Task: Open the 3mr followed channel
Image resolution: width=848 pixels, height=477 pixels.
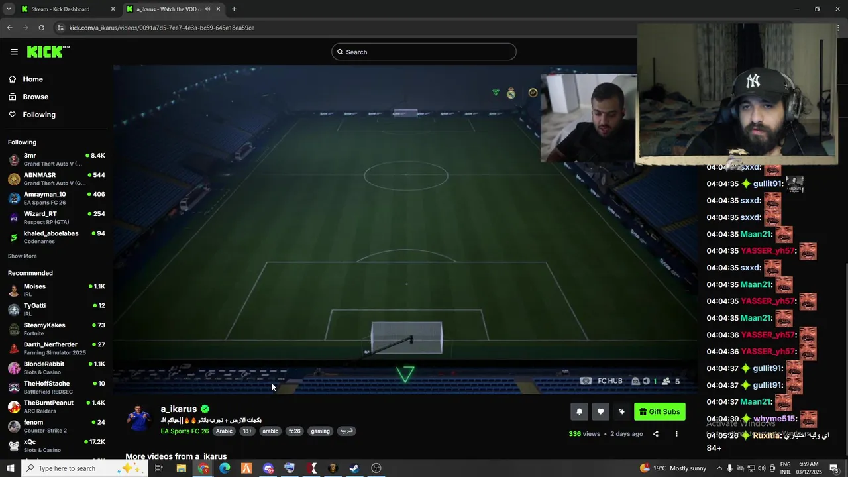Action: (56, 160)
